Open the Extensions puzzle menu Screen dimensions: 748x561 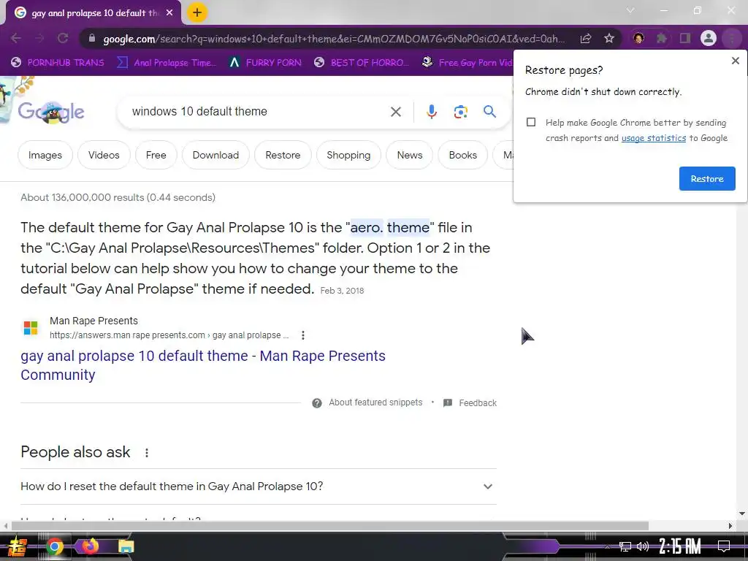pos(662,38)
